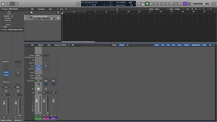Click the Master strip waveform icon
This screenshot has height=122, width=217.
tap(54, 84)
